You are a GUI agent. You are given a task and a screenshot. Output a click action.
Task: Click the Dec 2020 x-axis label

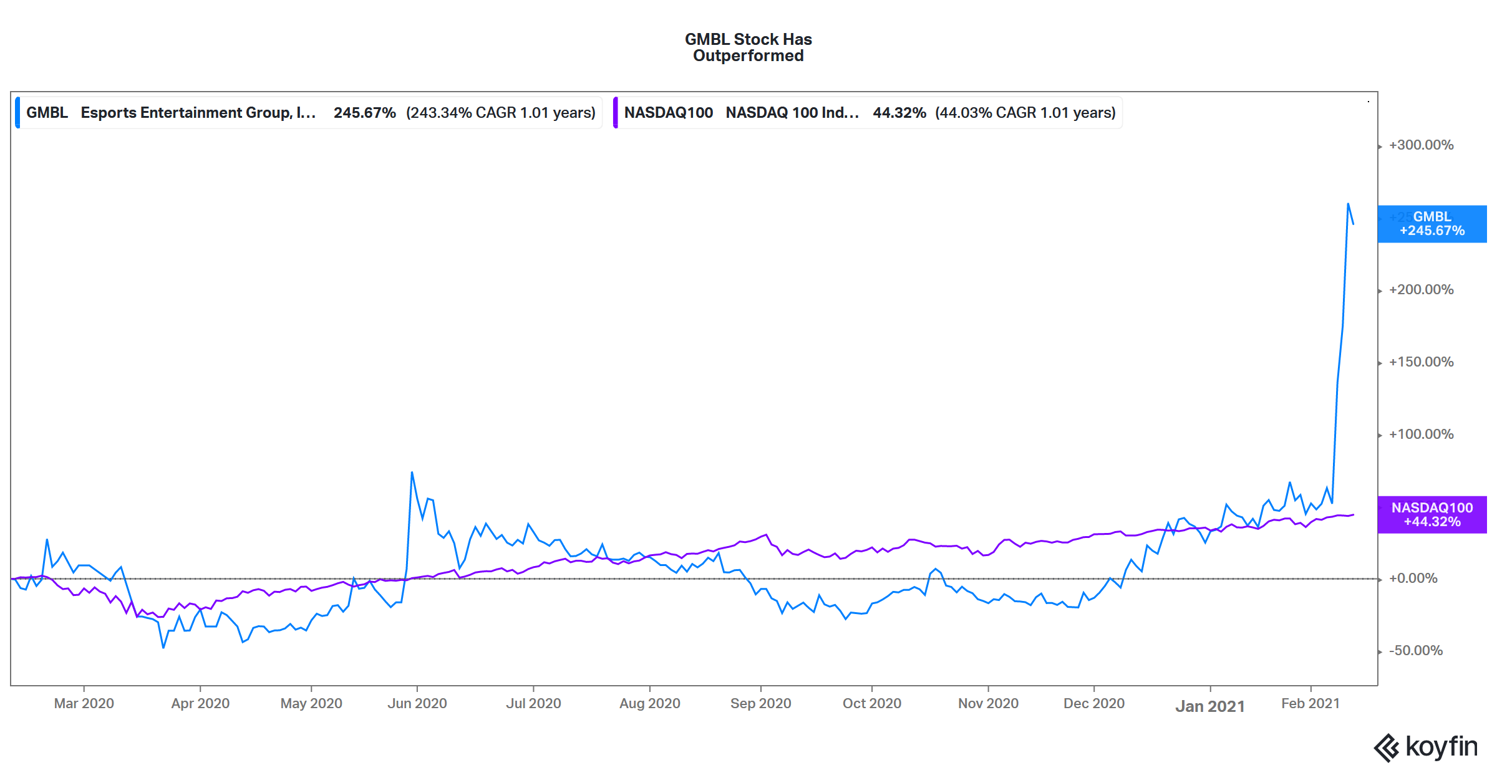[x=1094, y=704]
